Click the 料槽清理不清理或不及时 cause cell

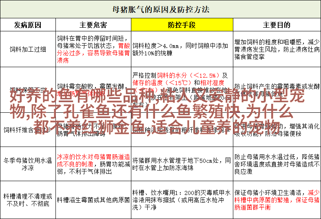[x=28, y=200]
